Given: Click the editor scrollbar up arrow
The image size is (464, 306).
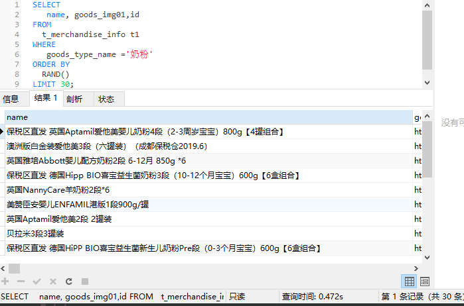Looking at the screenshot, I should pyautogui.click(x=427, y=5).
